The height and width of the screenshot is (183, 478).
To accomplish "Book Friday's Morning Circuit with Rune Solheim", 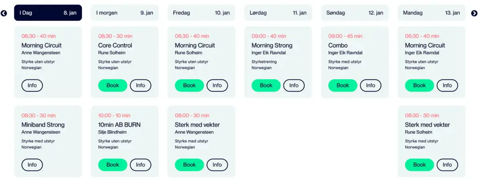I will 190,85.
